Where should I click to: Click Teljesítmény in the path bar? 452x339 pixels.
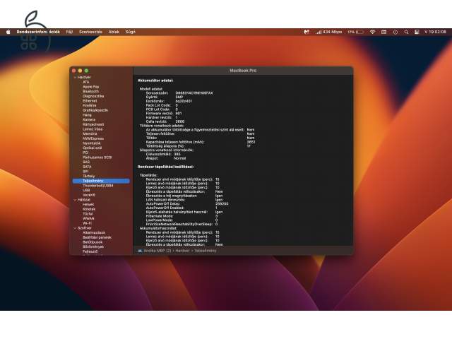(206, 251)
